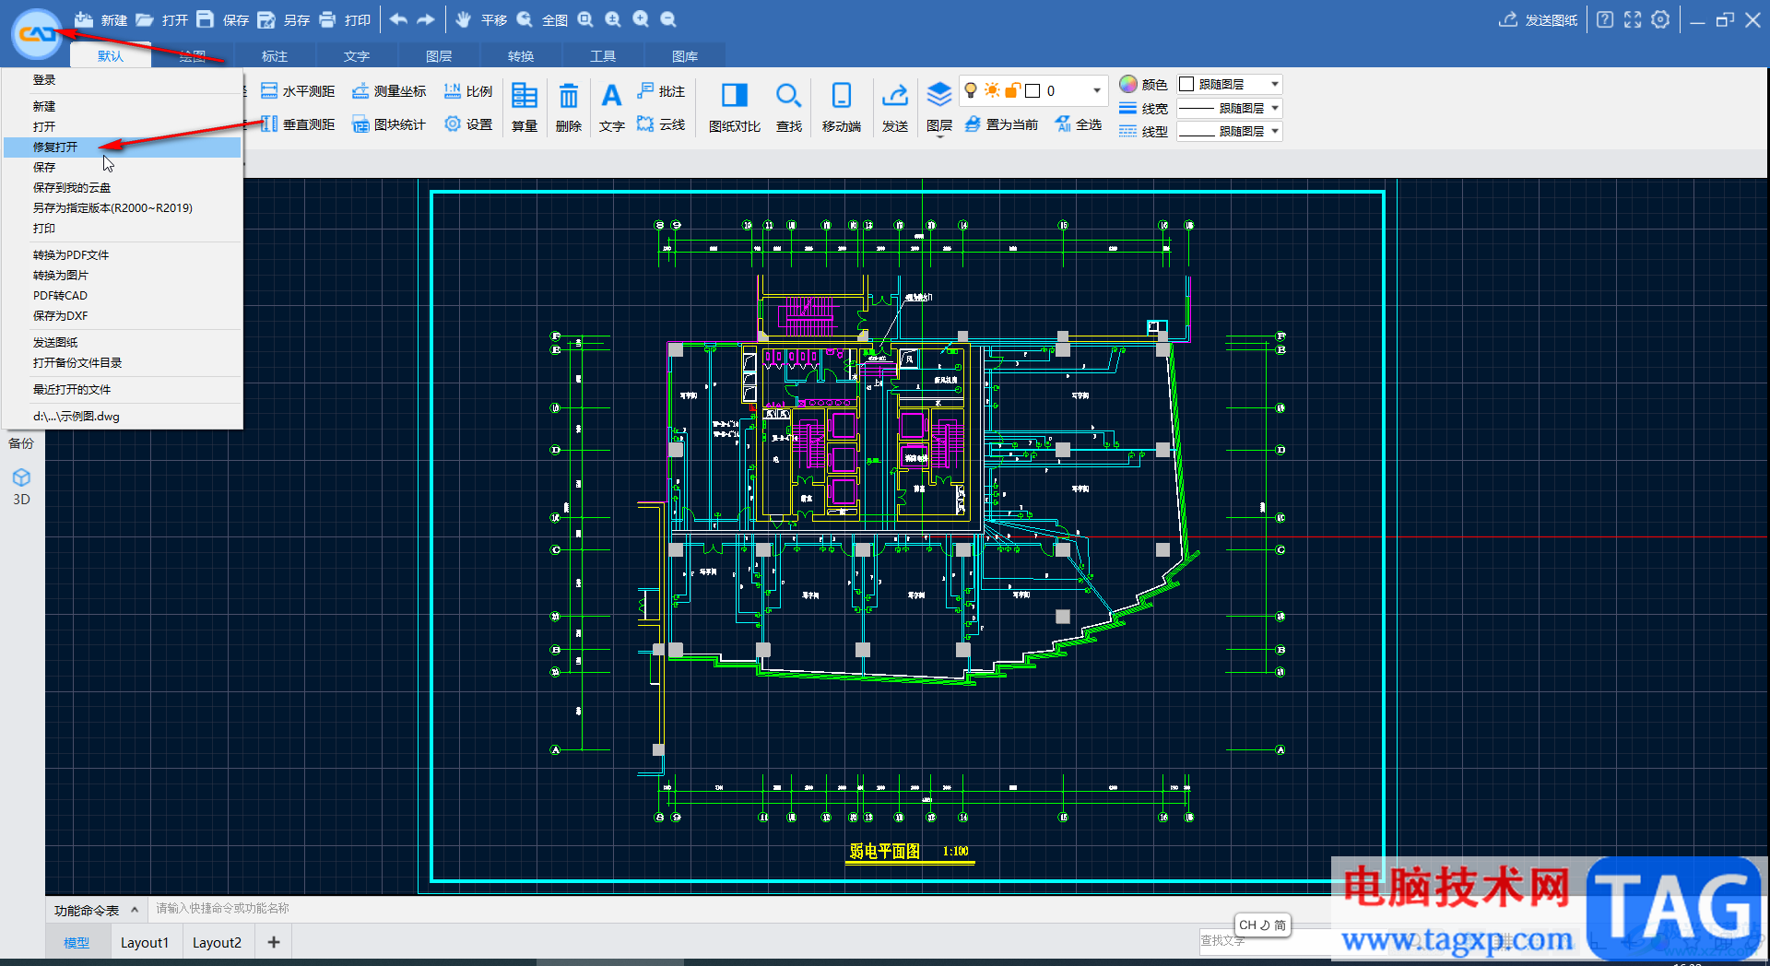Activate the 平移 pan hand tool

point(464,19)
